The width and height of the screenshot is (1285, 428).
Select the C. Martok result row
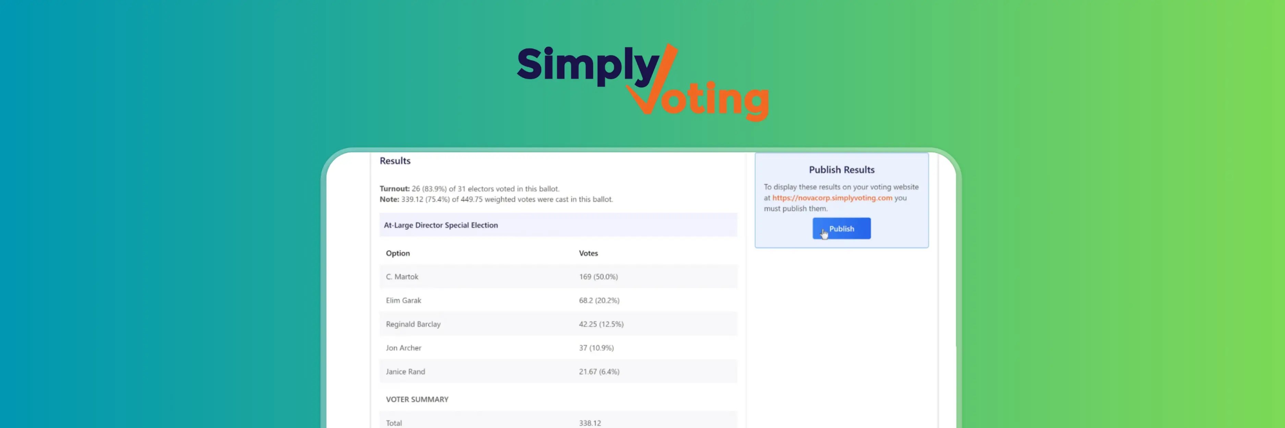(x=402, y=277)
